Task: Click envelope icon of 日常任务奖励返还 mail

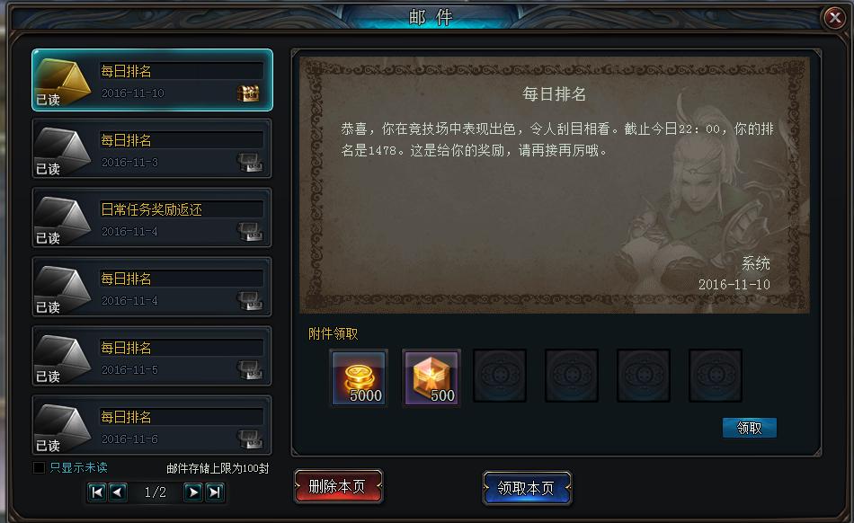Action: pyautogui.click(x=62, y=218)
